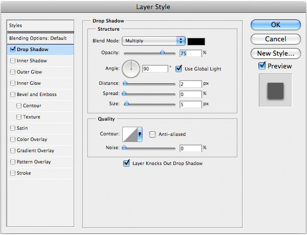Viewport: 307px width, 235px height.
Task: Click the Contour curve thumbnail
Action: point(129,134)
